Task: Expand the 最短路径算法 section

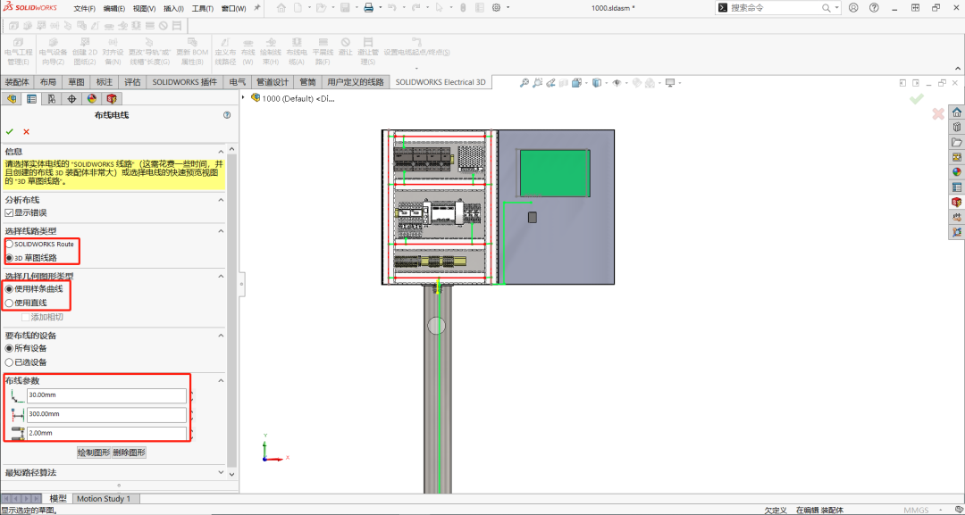Action: [x=221, y=472]
